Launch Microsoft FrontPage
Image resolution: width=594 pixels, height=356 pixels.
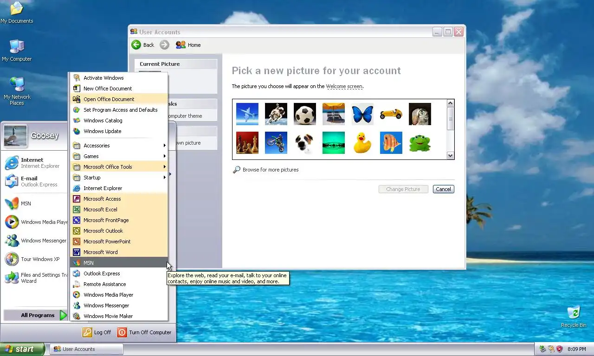(119, 220)
